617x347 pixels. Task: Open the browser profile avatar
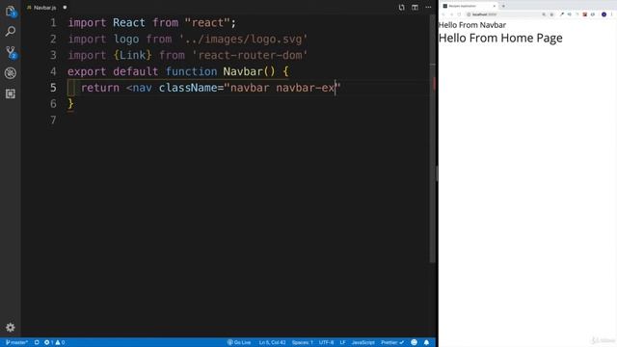604,14
